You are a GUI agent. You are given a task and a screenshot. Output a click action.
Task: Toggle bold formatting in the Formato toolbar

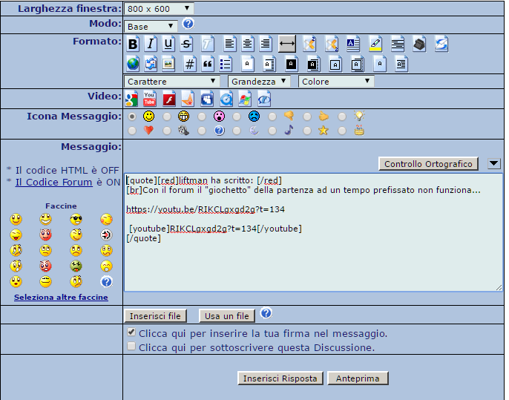(x=133, y=44)
